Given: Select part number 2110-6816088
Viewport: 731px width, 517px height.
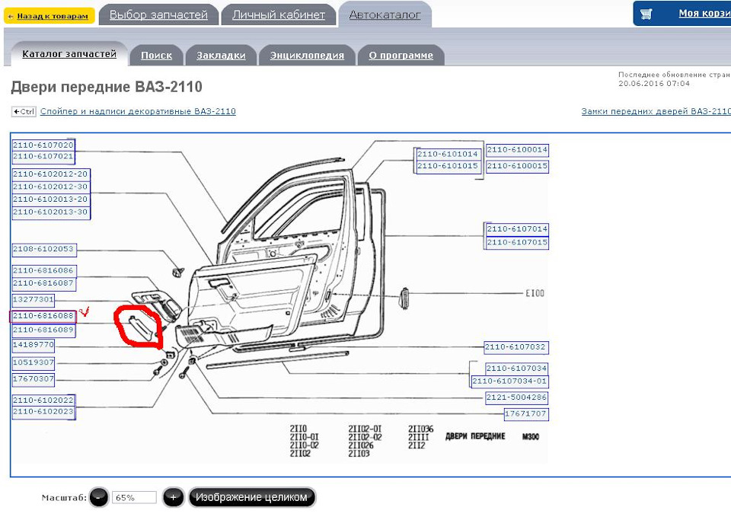Looking at the screenshot, I should tap(43, 316).
